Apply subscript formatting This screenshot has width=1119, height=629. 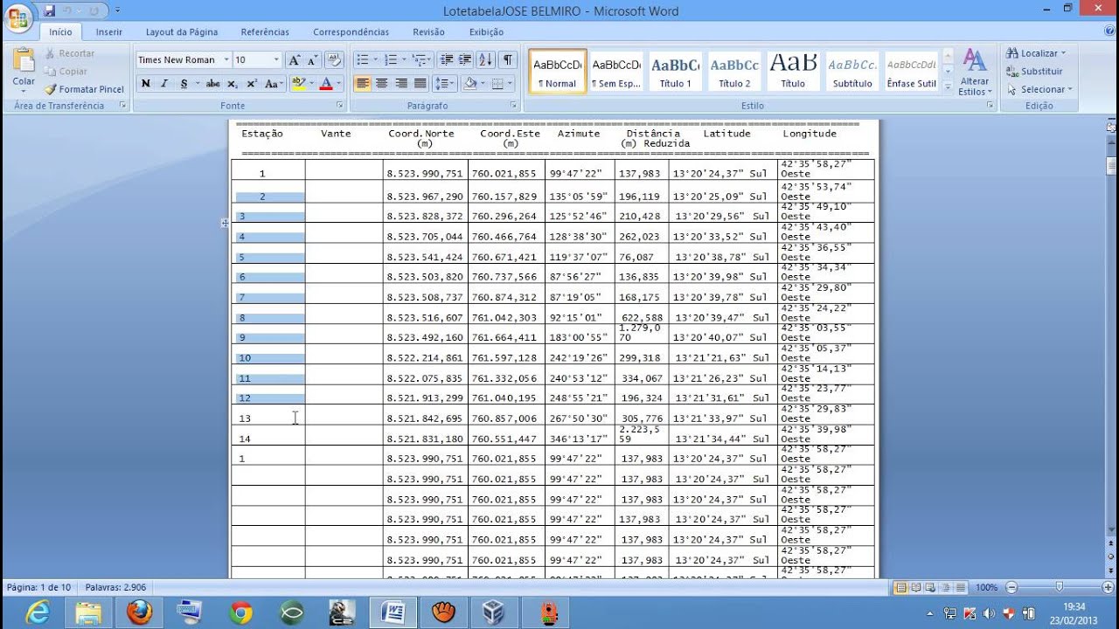[x=233, y=84]
